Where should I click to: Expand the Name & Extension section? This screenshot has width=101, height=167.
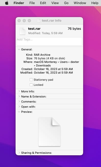pos(19,96)
